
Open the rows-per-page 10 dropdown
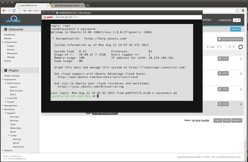[x=231, y=47]
